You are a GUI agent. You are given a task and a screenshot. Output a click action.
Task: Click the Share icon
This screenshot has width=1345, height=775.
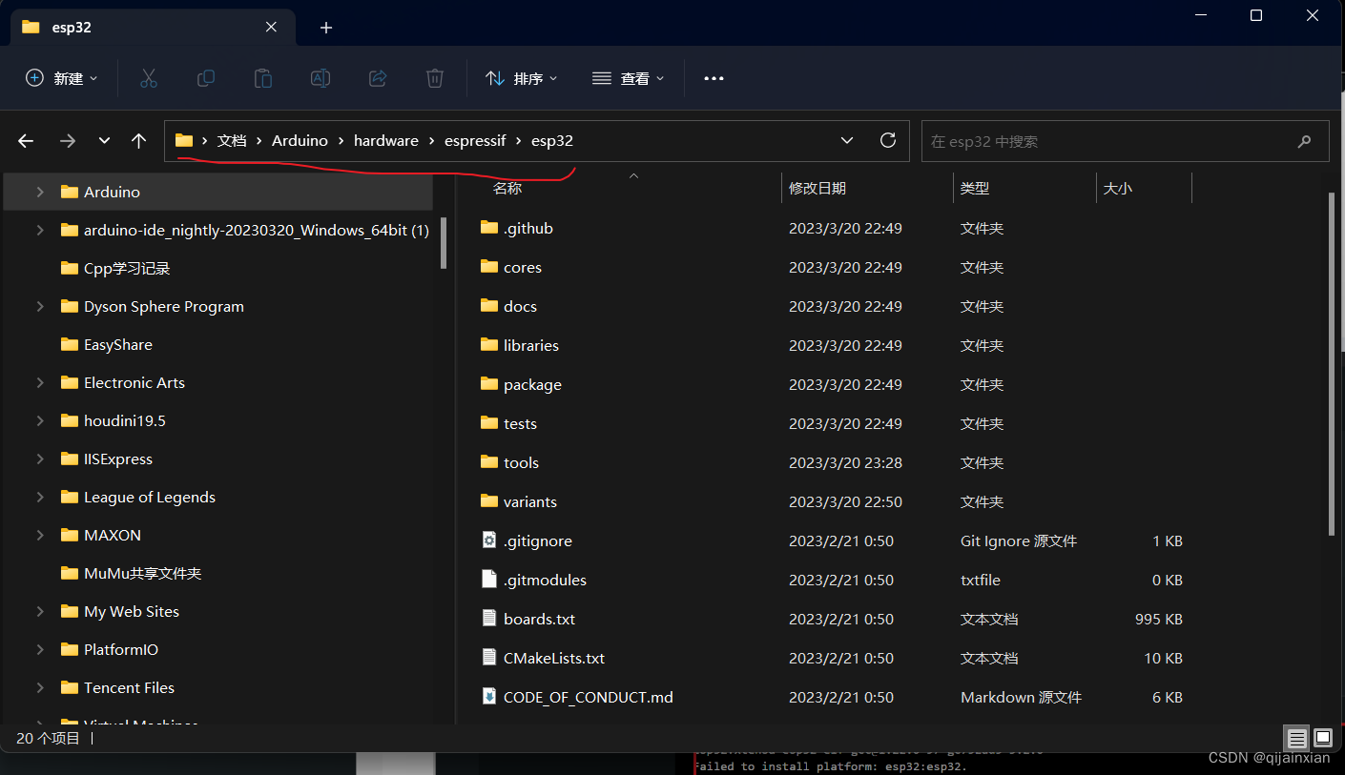[x=377, y=78]
